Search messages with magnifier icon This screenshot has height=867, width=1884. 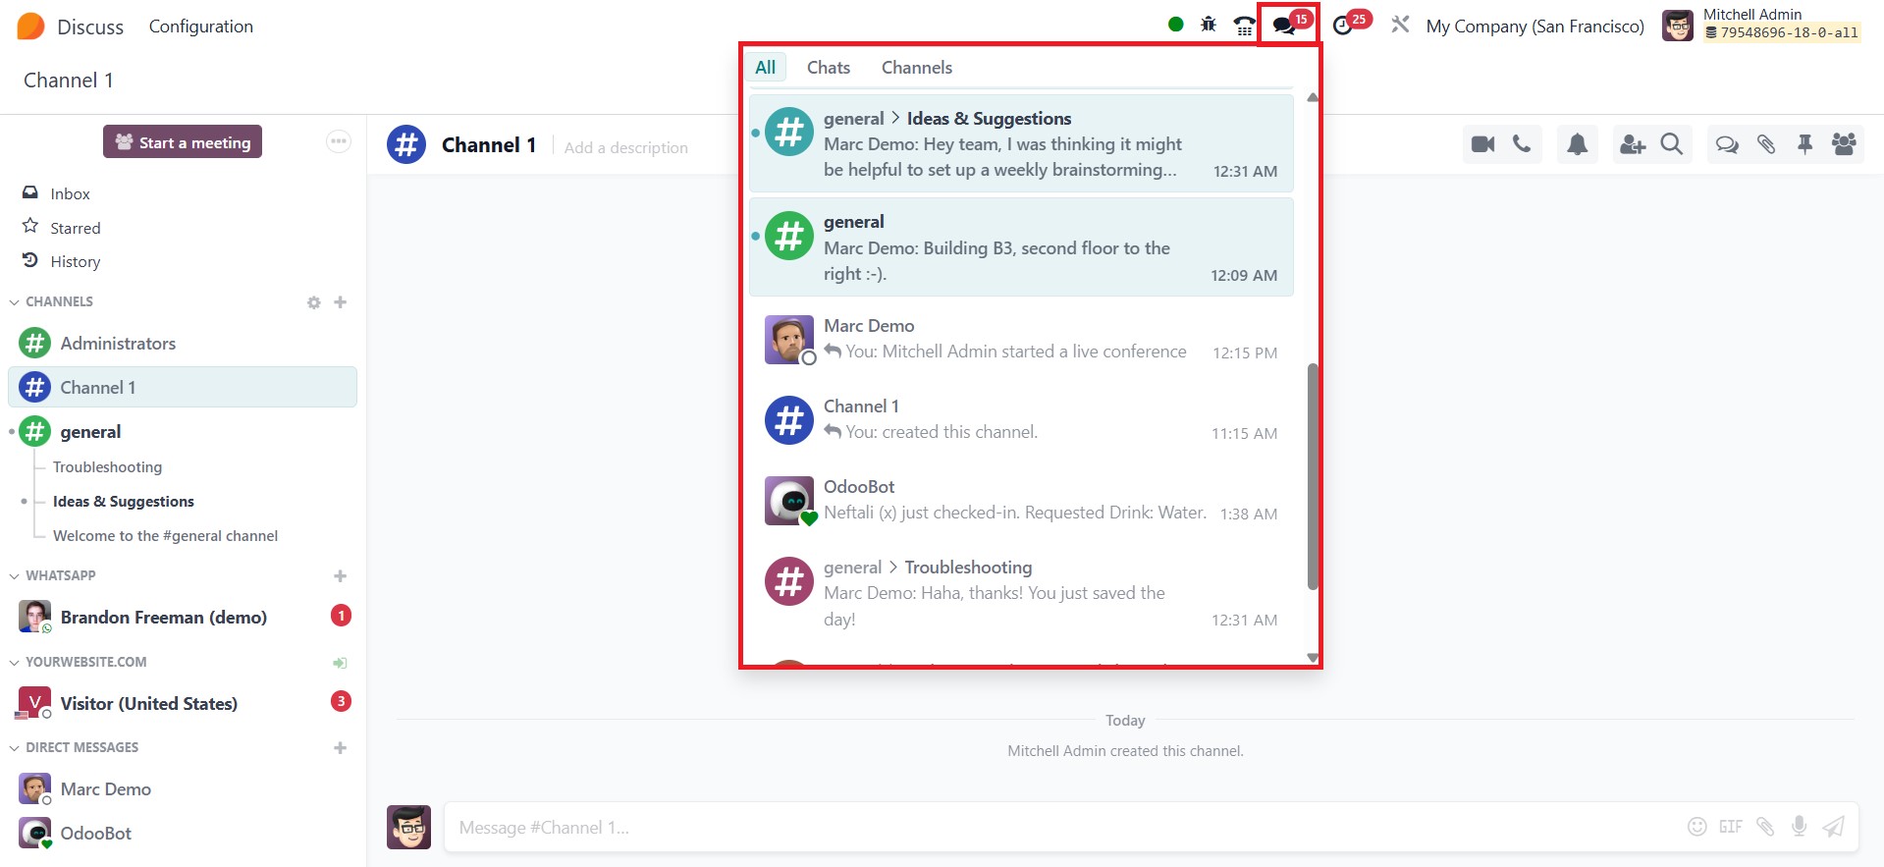(1672, 144)
